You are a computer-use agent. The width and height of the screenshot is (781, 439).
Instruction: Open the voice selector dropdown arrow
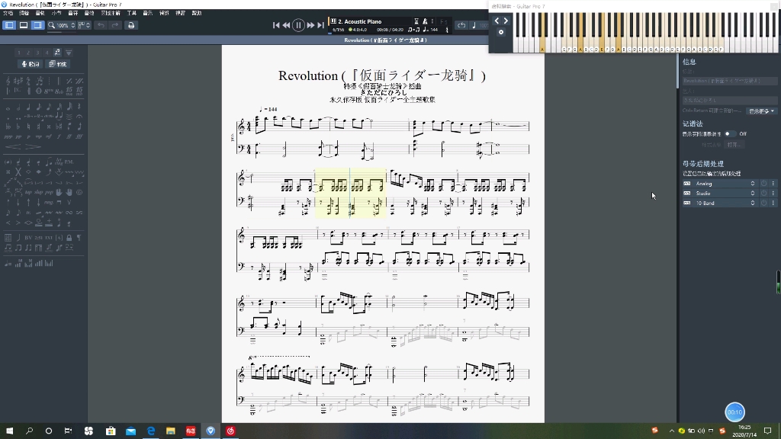coord(69,53)
